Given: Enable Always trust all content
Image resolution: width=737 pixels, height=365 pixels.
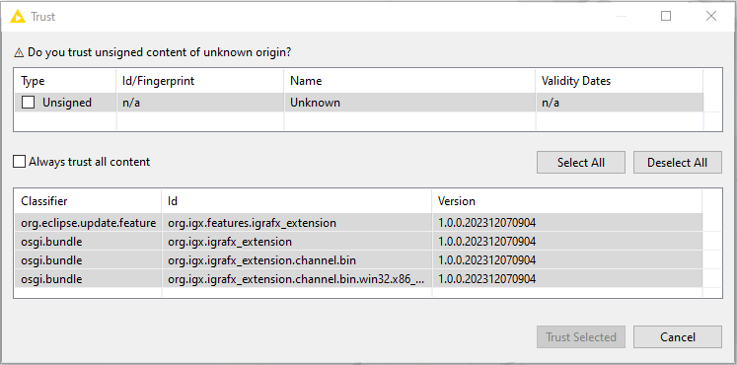Looking at the screenshot, I should (x=20, y=162).
